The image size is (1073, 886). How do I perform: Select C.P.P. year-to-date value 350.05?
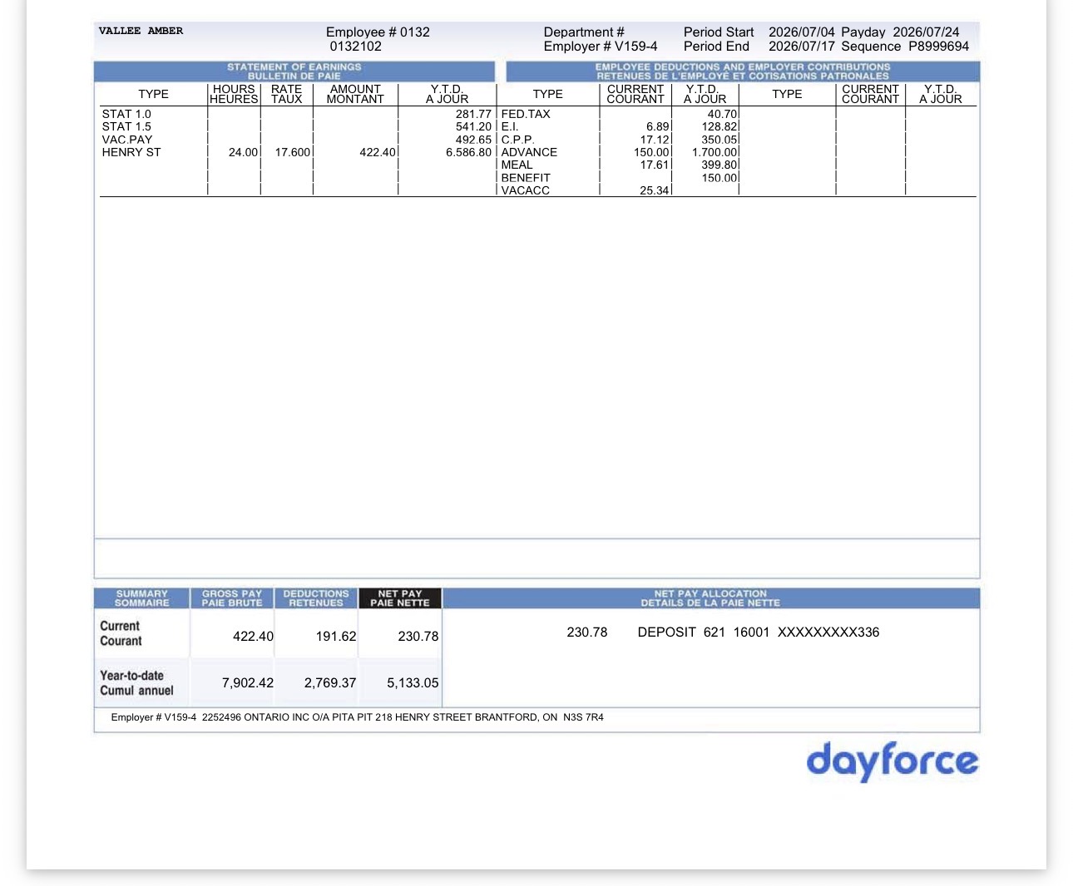pyautogui.click(x=719, y=140)
